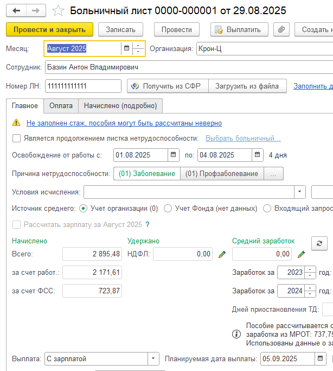
Task: Click the Номер ЛН input field
Action: (83, 86)
